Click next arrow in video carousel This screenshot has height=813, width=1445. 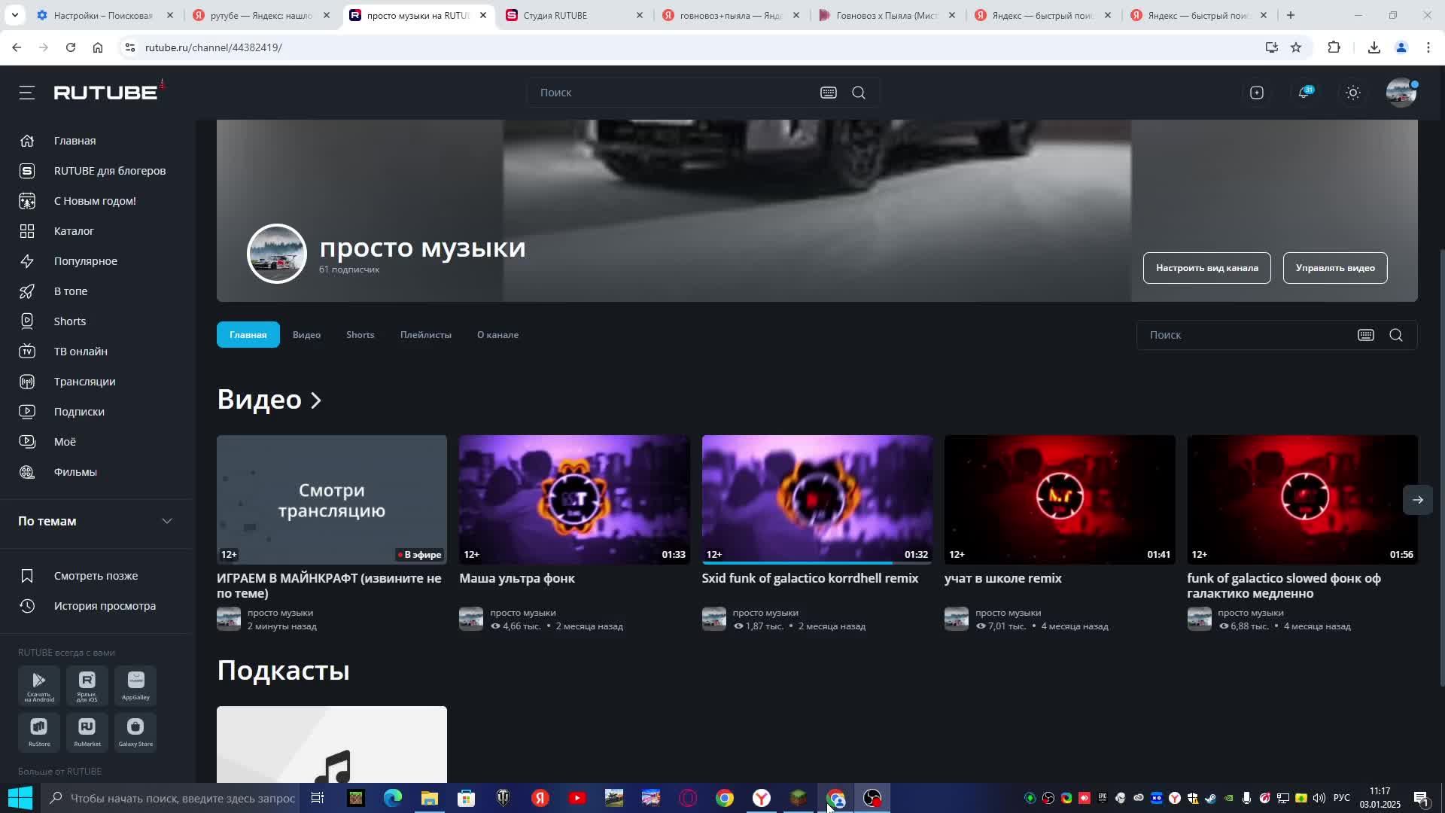1417,500
